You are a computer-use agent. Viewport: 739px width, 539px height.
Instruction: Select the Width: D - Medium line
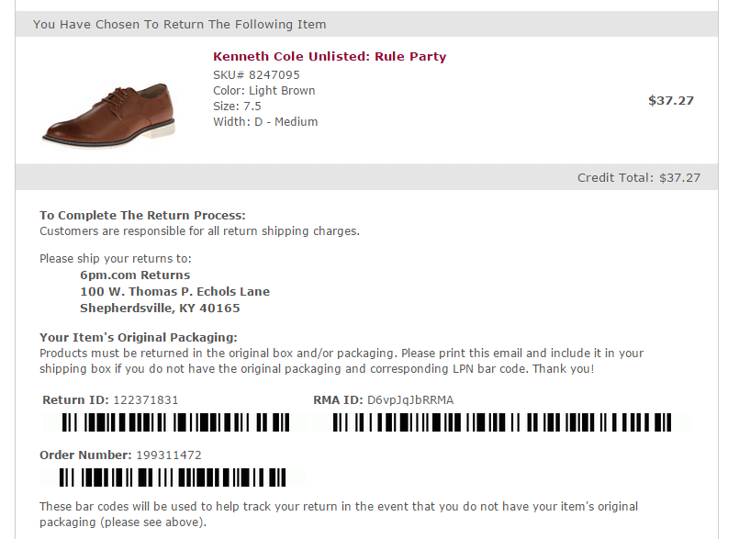[x=265, y=121]
